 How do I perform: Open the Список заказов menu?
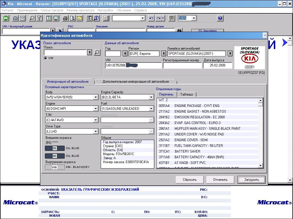point(52,10)
